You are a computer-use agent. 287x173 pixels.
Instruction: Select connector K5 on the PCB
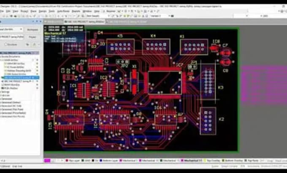tap(121, 47)
